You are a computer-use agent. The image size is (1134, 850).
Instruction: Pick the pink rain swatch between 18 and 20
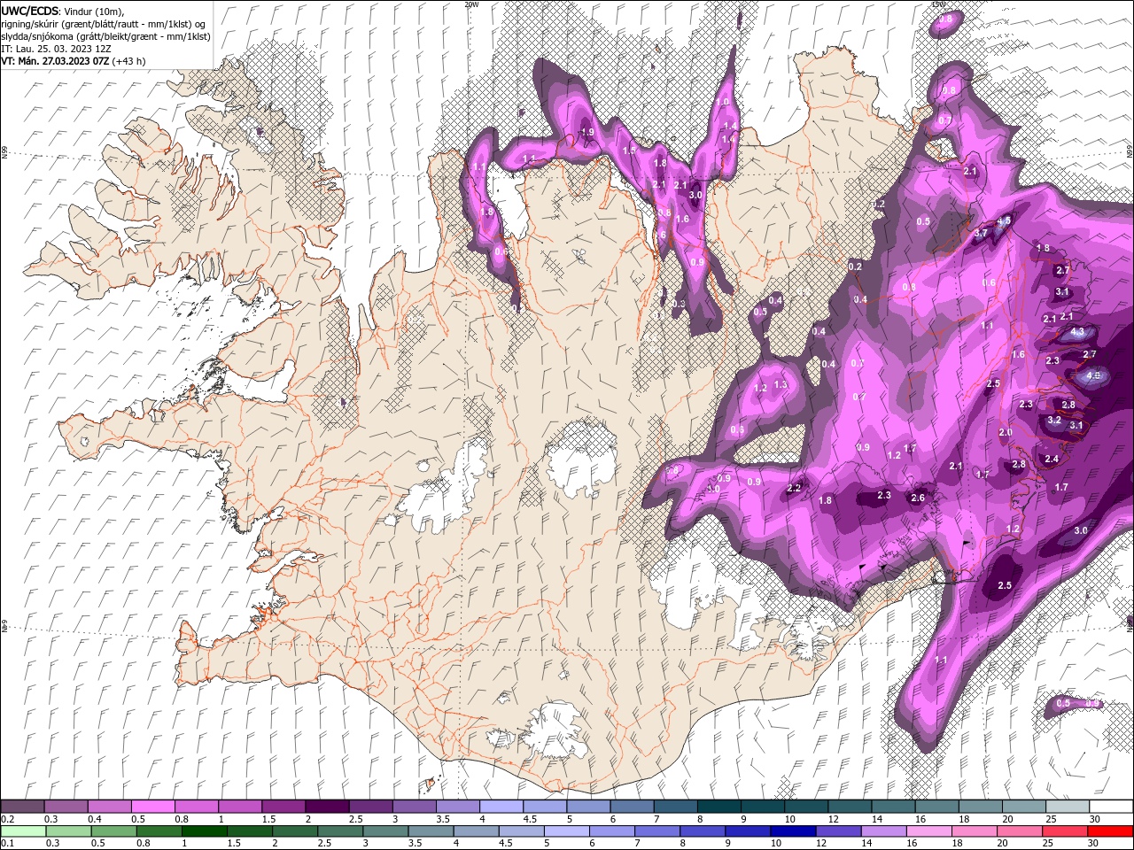point(975,831)
